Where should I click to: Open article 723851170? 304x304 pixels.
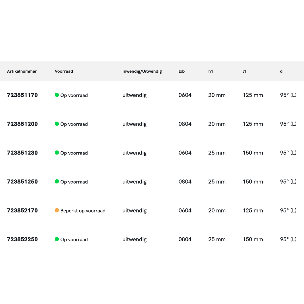(22, 95)
